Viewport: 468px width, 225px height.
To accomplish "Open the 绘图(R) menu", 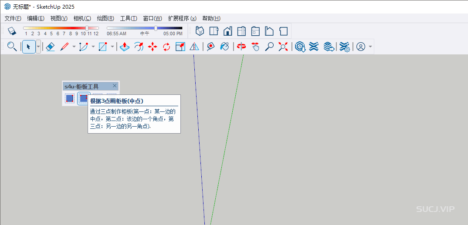I will [105, 18].
